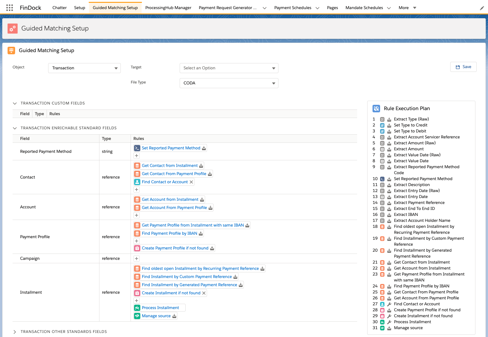Image resolution: width=488 pixels, height=337 pixels.
Task: Click the download icon on Set Reported Payment Method
Action: click(204, 148)
